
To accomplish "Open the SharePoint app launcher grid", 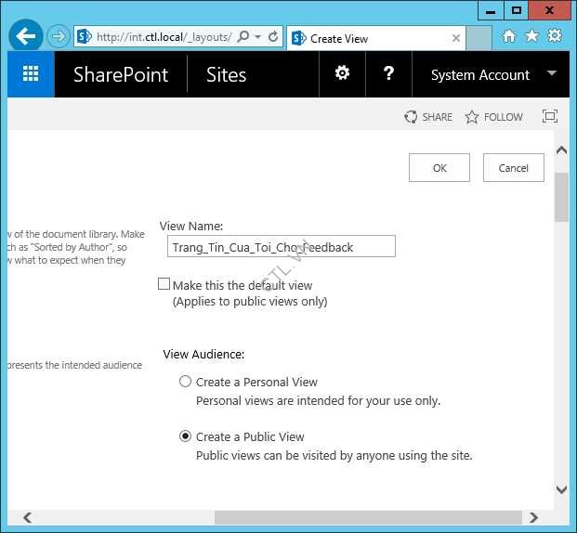I will [x=31, y=74].
